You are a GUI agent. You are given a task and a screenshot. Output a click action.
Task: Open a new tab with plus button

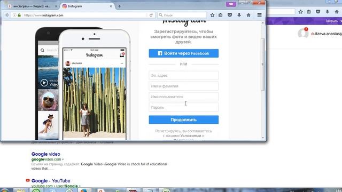[119, 6]
